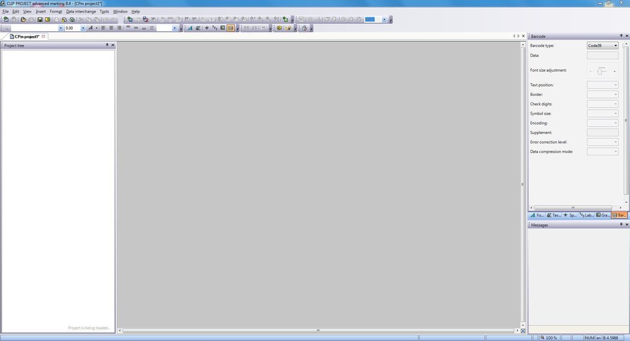Switch to the Gra... panel tab
The height and width of the screenshot is (341, 630).
pos(603,215)
